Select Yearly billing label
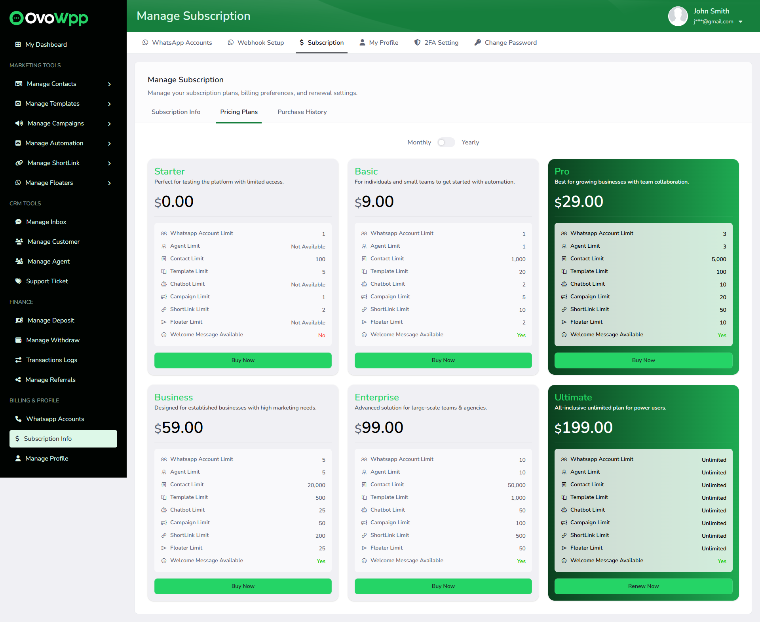This screenshot has width=760, height=622. tap(470, 142)
